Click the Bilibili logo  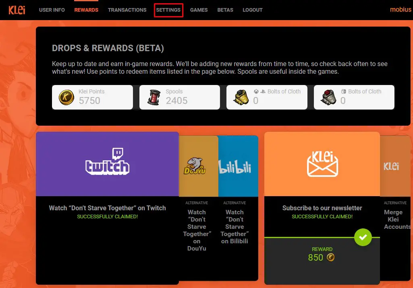[x=235, y=167]
